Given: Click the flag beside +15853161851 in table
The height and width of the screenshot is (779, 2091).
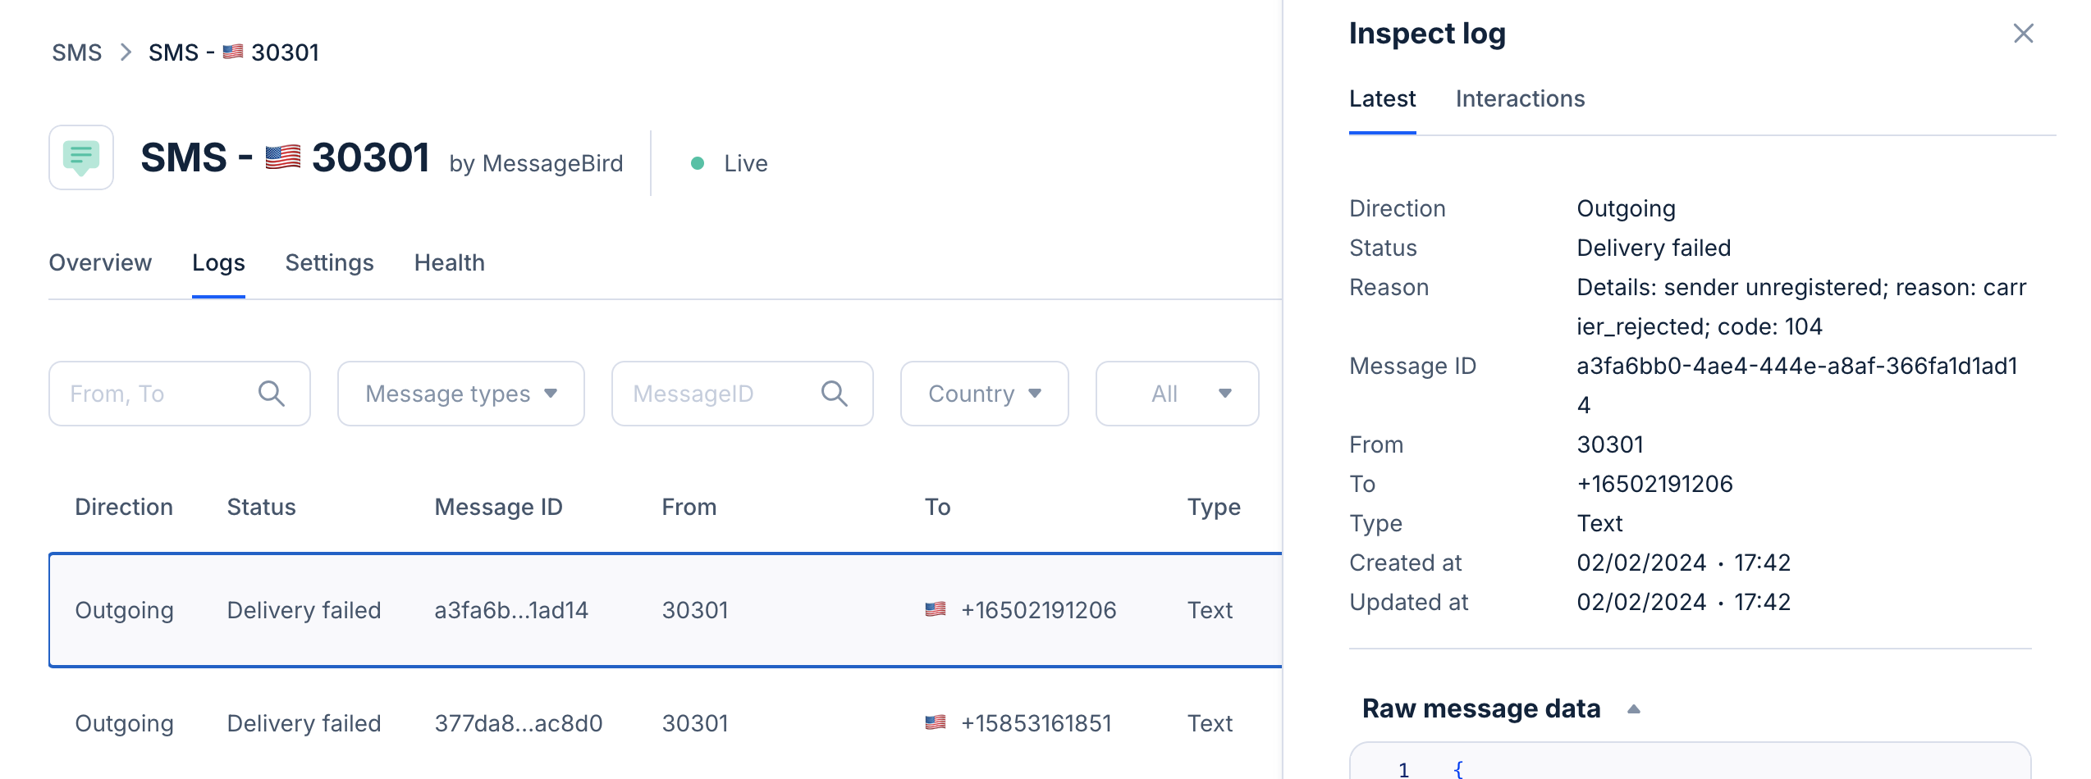Looking at the screenshot, I should [x=935, y=722].
